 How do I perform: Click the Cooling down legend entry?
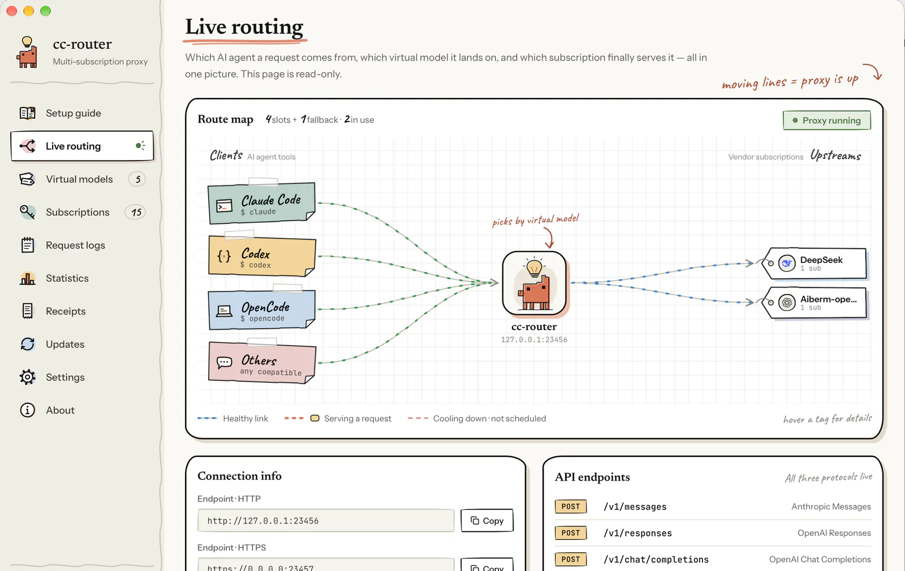click(x=477, y=418)
